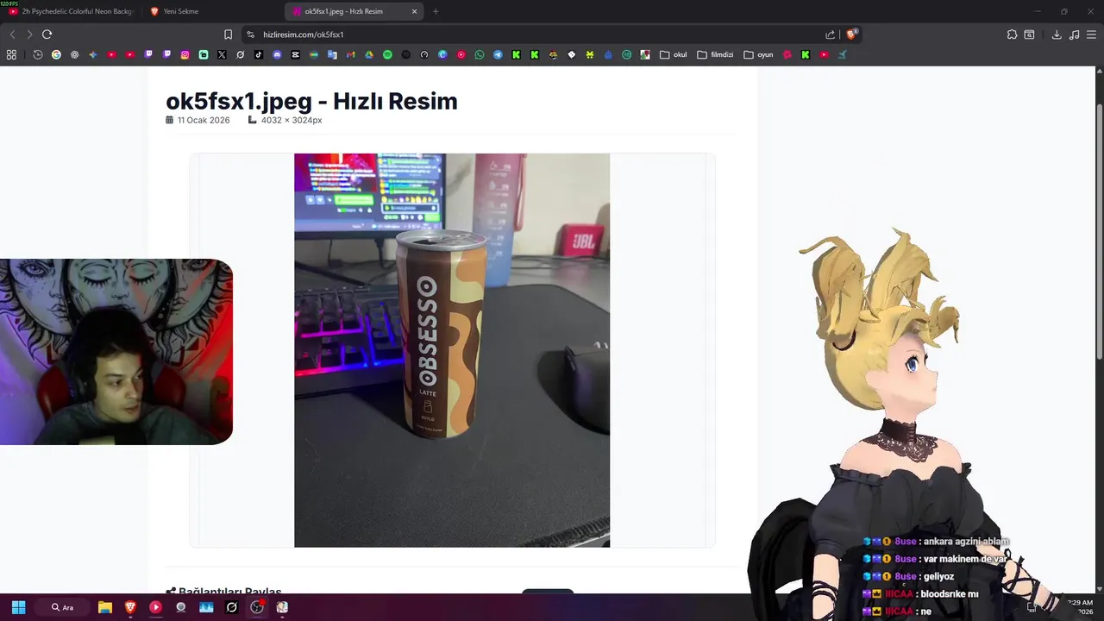This screenshot has height=621, width=1104.
Task: Open the downloads icon
Action: point(1057,34)
